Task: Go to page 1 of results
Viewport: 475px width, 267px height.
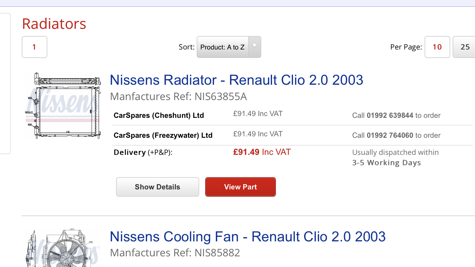Action: pyautogui.click(x=34, y=47)
